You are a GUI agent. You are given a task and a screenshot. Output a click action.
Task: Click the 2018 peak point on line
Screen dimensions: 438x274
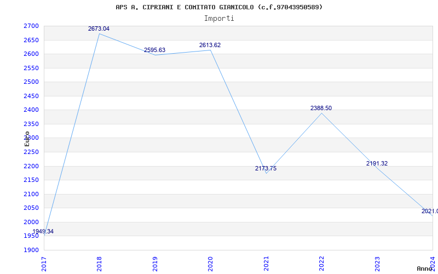point(100,34)
